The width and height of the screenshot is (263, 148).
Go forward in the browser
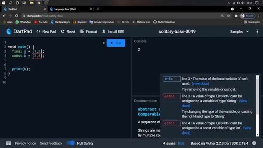[10, 16]
